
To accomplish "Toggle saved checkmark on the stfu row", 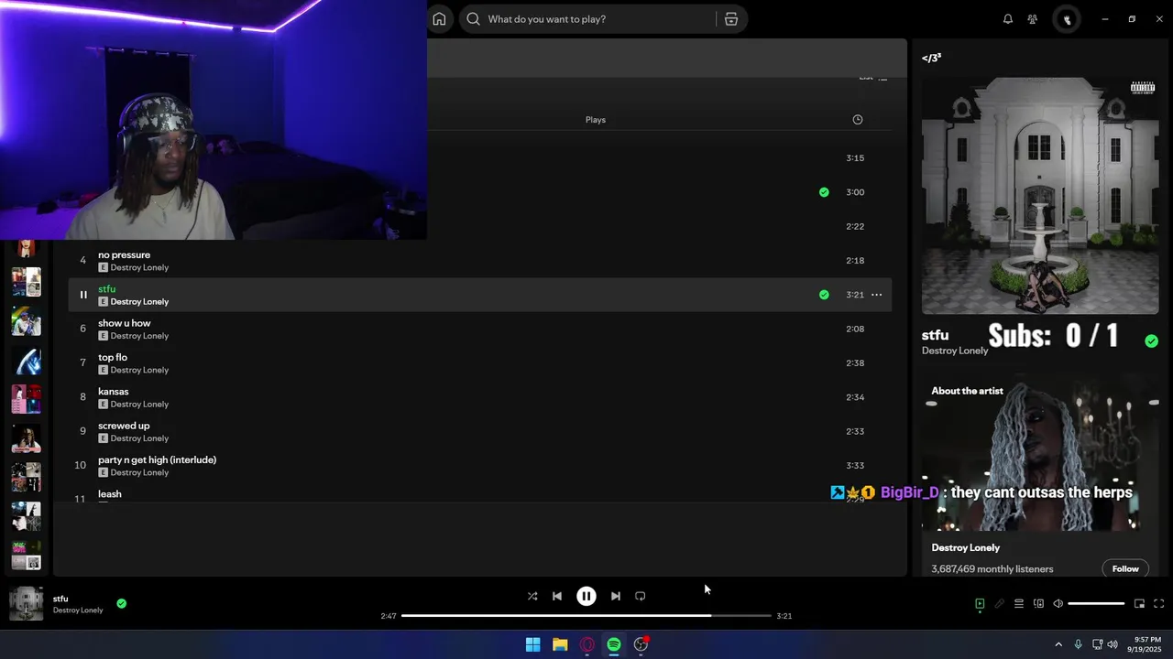I will point(824,295).
